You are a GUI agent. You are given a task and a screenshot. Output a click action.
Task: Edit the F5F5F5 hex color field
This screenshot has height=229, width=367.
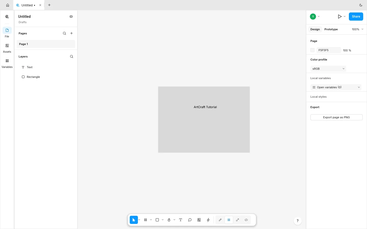[x=329, y=50]
